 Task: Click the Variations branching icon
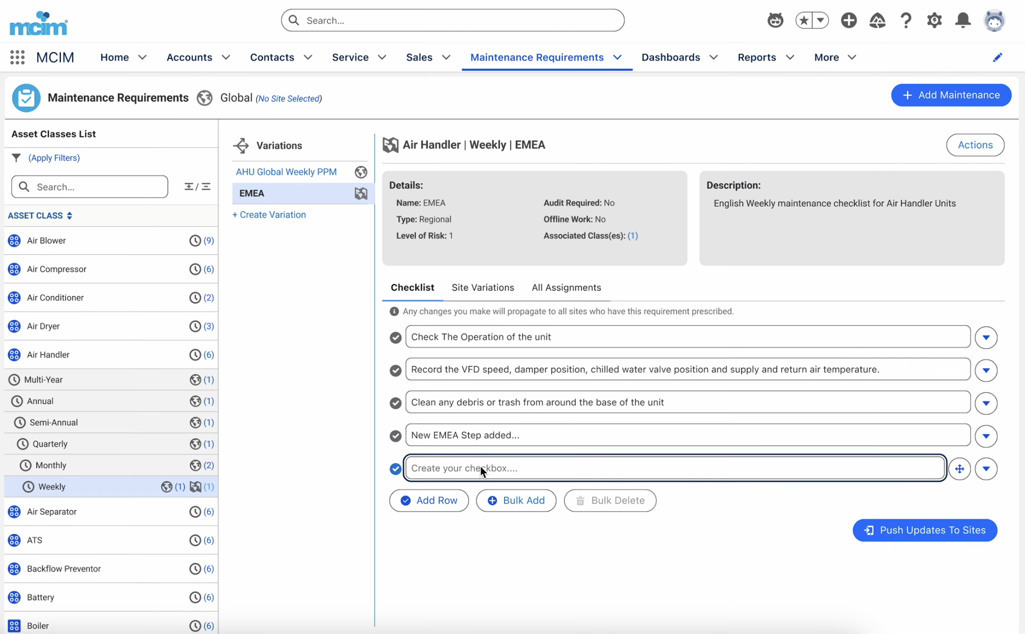[x=241, y=146]
